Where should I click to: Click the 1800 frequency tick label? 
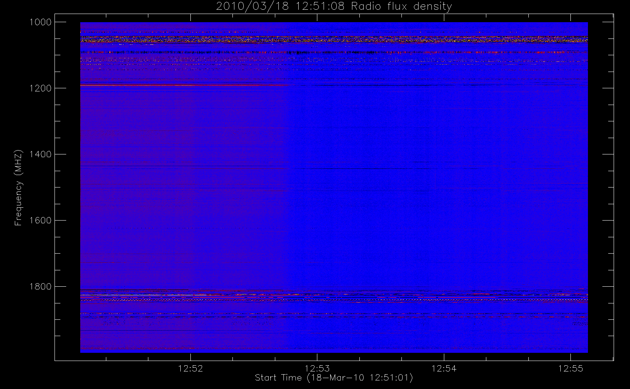coord(40,287)
